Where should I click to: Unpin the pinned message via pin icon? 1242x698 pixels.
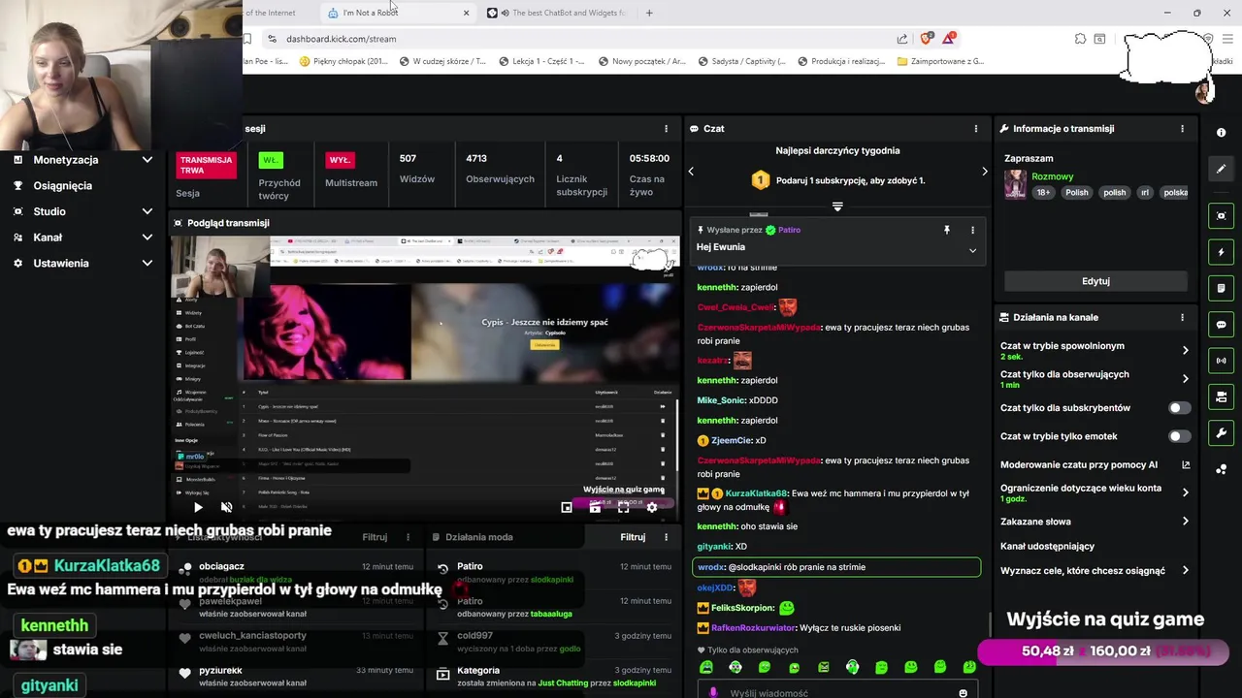click(x=946, y=230)
